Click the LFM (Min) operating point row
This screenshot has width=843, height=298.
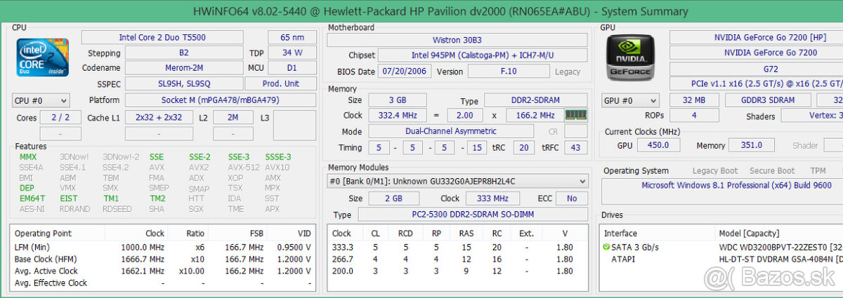[162, 248]
